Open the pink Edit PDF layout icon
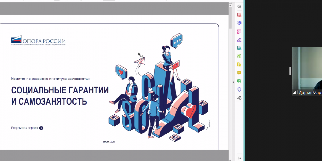The image size is (322, 161). (239, 32)
